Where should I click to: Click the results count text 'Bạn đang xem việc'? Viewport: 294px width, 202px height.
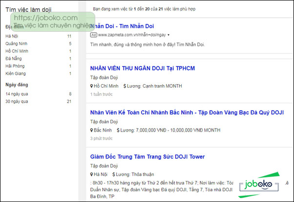point(144,9)
